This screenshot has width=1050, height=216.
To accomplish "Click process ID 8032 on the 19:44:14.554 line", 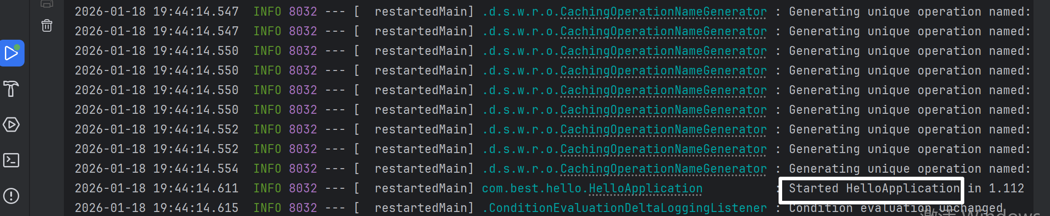I will pos(303,169).
